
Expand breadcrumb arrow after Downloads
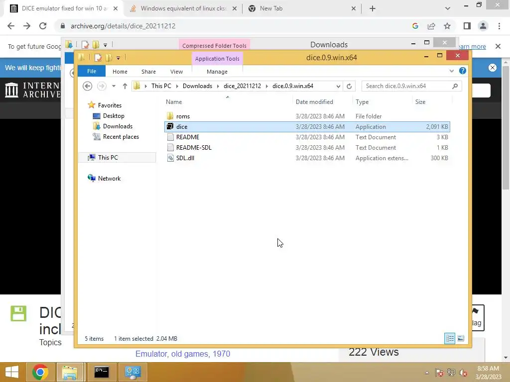pos(218,86)
